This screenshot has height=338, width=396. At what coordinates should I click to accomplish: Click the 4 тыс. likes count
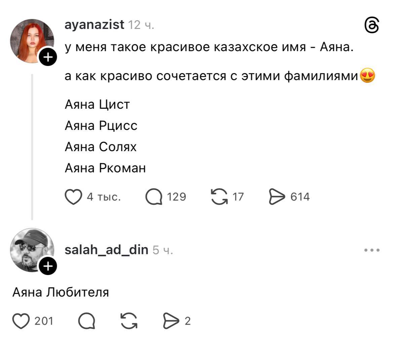point(104,197)
